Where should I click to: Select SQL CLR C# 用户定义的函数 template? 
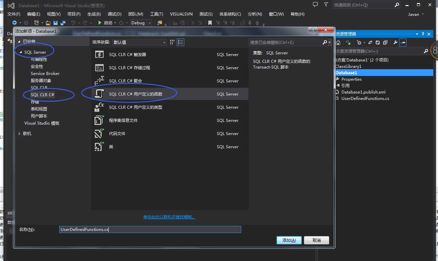pyautogui.click(x=170, y=94)
